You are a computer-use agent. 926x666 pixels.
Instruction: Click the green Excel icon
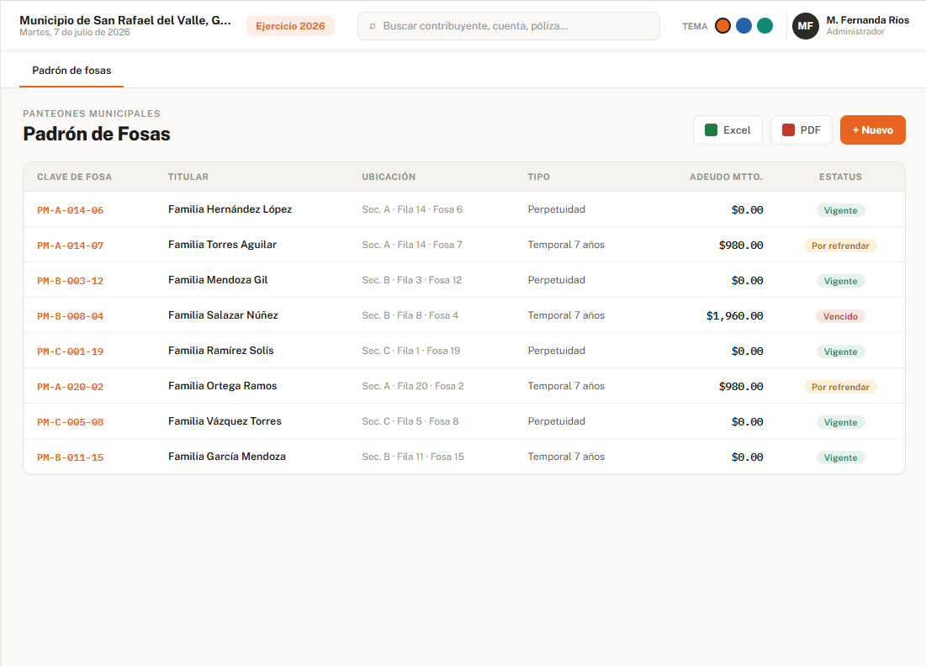point(711,129)
